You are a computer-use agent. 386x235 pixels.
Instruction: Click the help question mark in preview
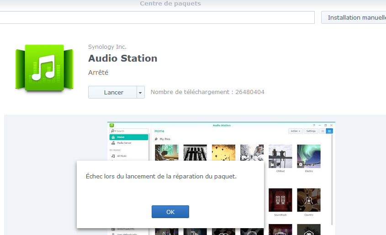click(314, 125)
